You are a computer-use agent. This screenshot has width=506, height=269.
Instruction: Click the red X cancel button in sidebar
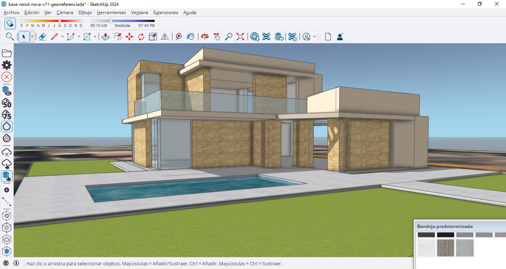[x=7, y=77]
